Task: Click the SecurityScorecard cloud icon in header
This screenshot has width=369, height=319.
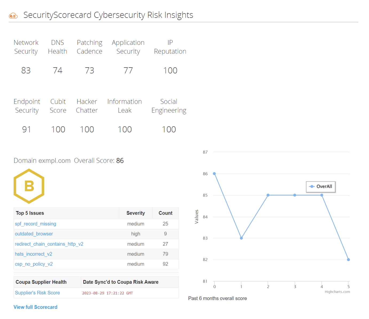Action: point(13,15)
